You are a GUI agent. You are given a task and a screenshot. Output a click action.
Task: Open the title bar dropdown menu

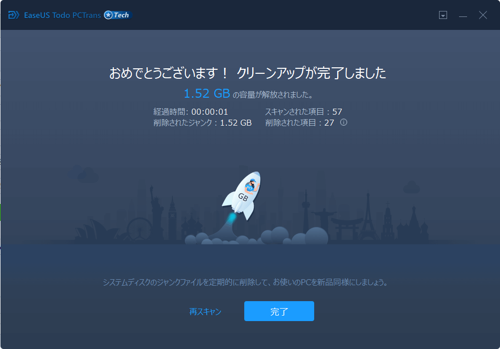(443, 15)
